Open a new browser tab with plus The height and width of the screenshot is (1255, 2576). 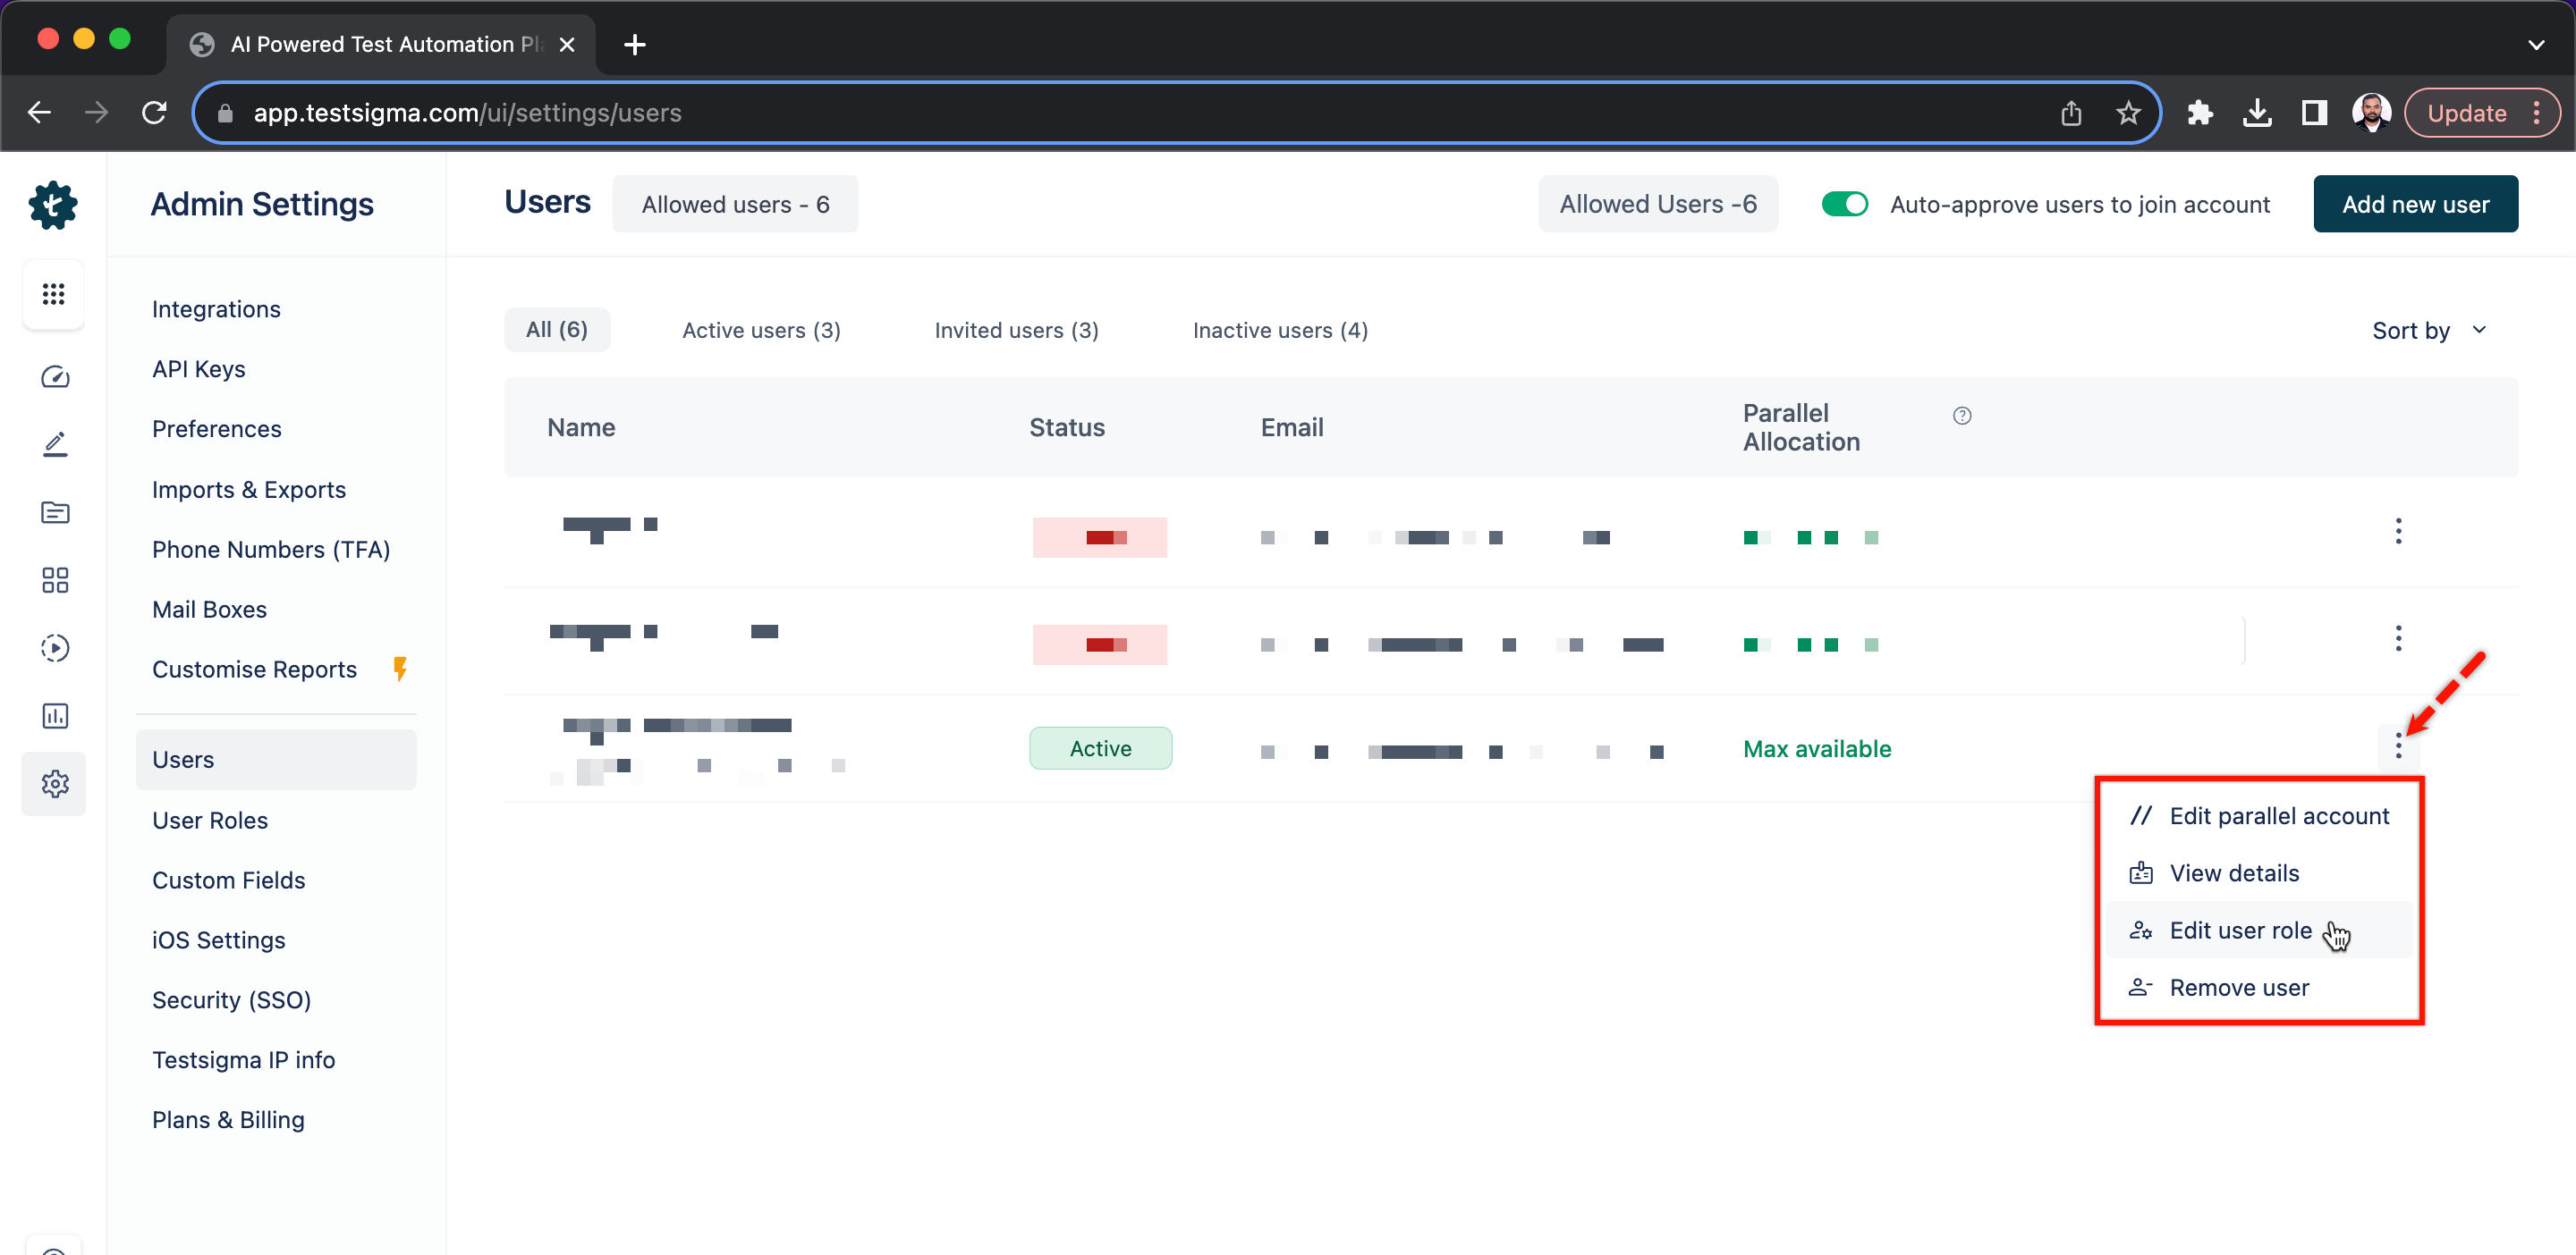click(x=634, y=44)
